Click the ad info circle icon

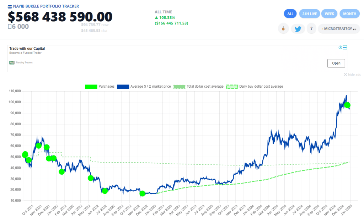340,47
